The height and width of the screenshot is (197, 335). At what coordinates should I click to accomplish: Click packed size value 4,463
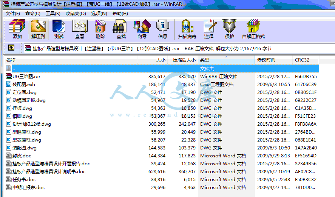point(190,187)
